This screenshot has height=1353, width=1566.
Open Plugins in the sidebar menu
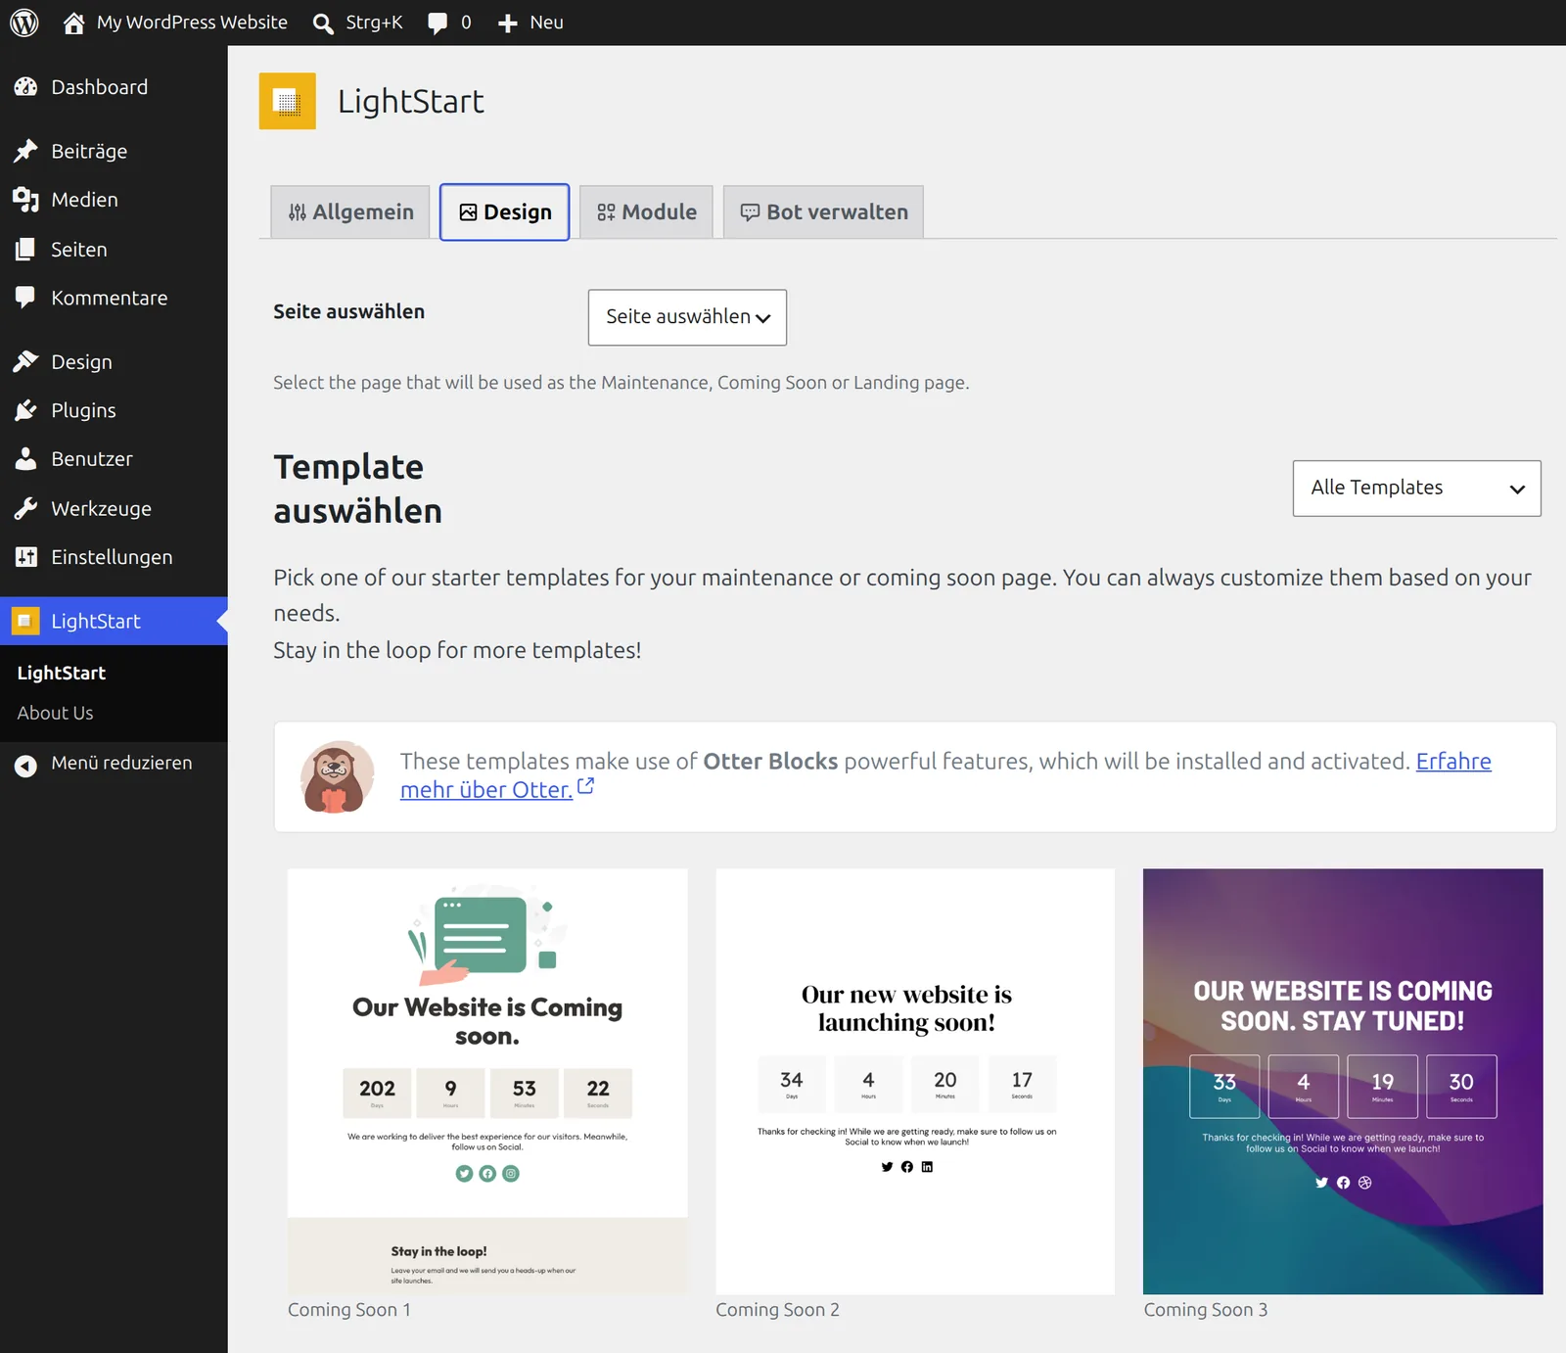point(114,410)
